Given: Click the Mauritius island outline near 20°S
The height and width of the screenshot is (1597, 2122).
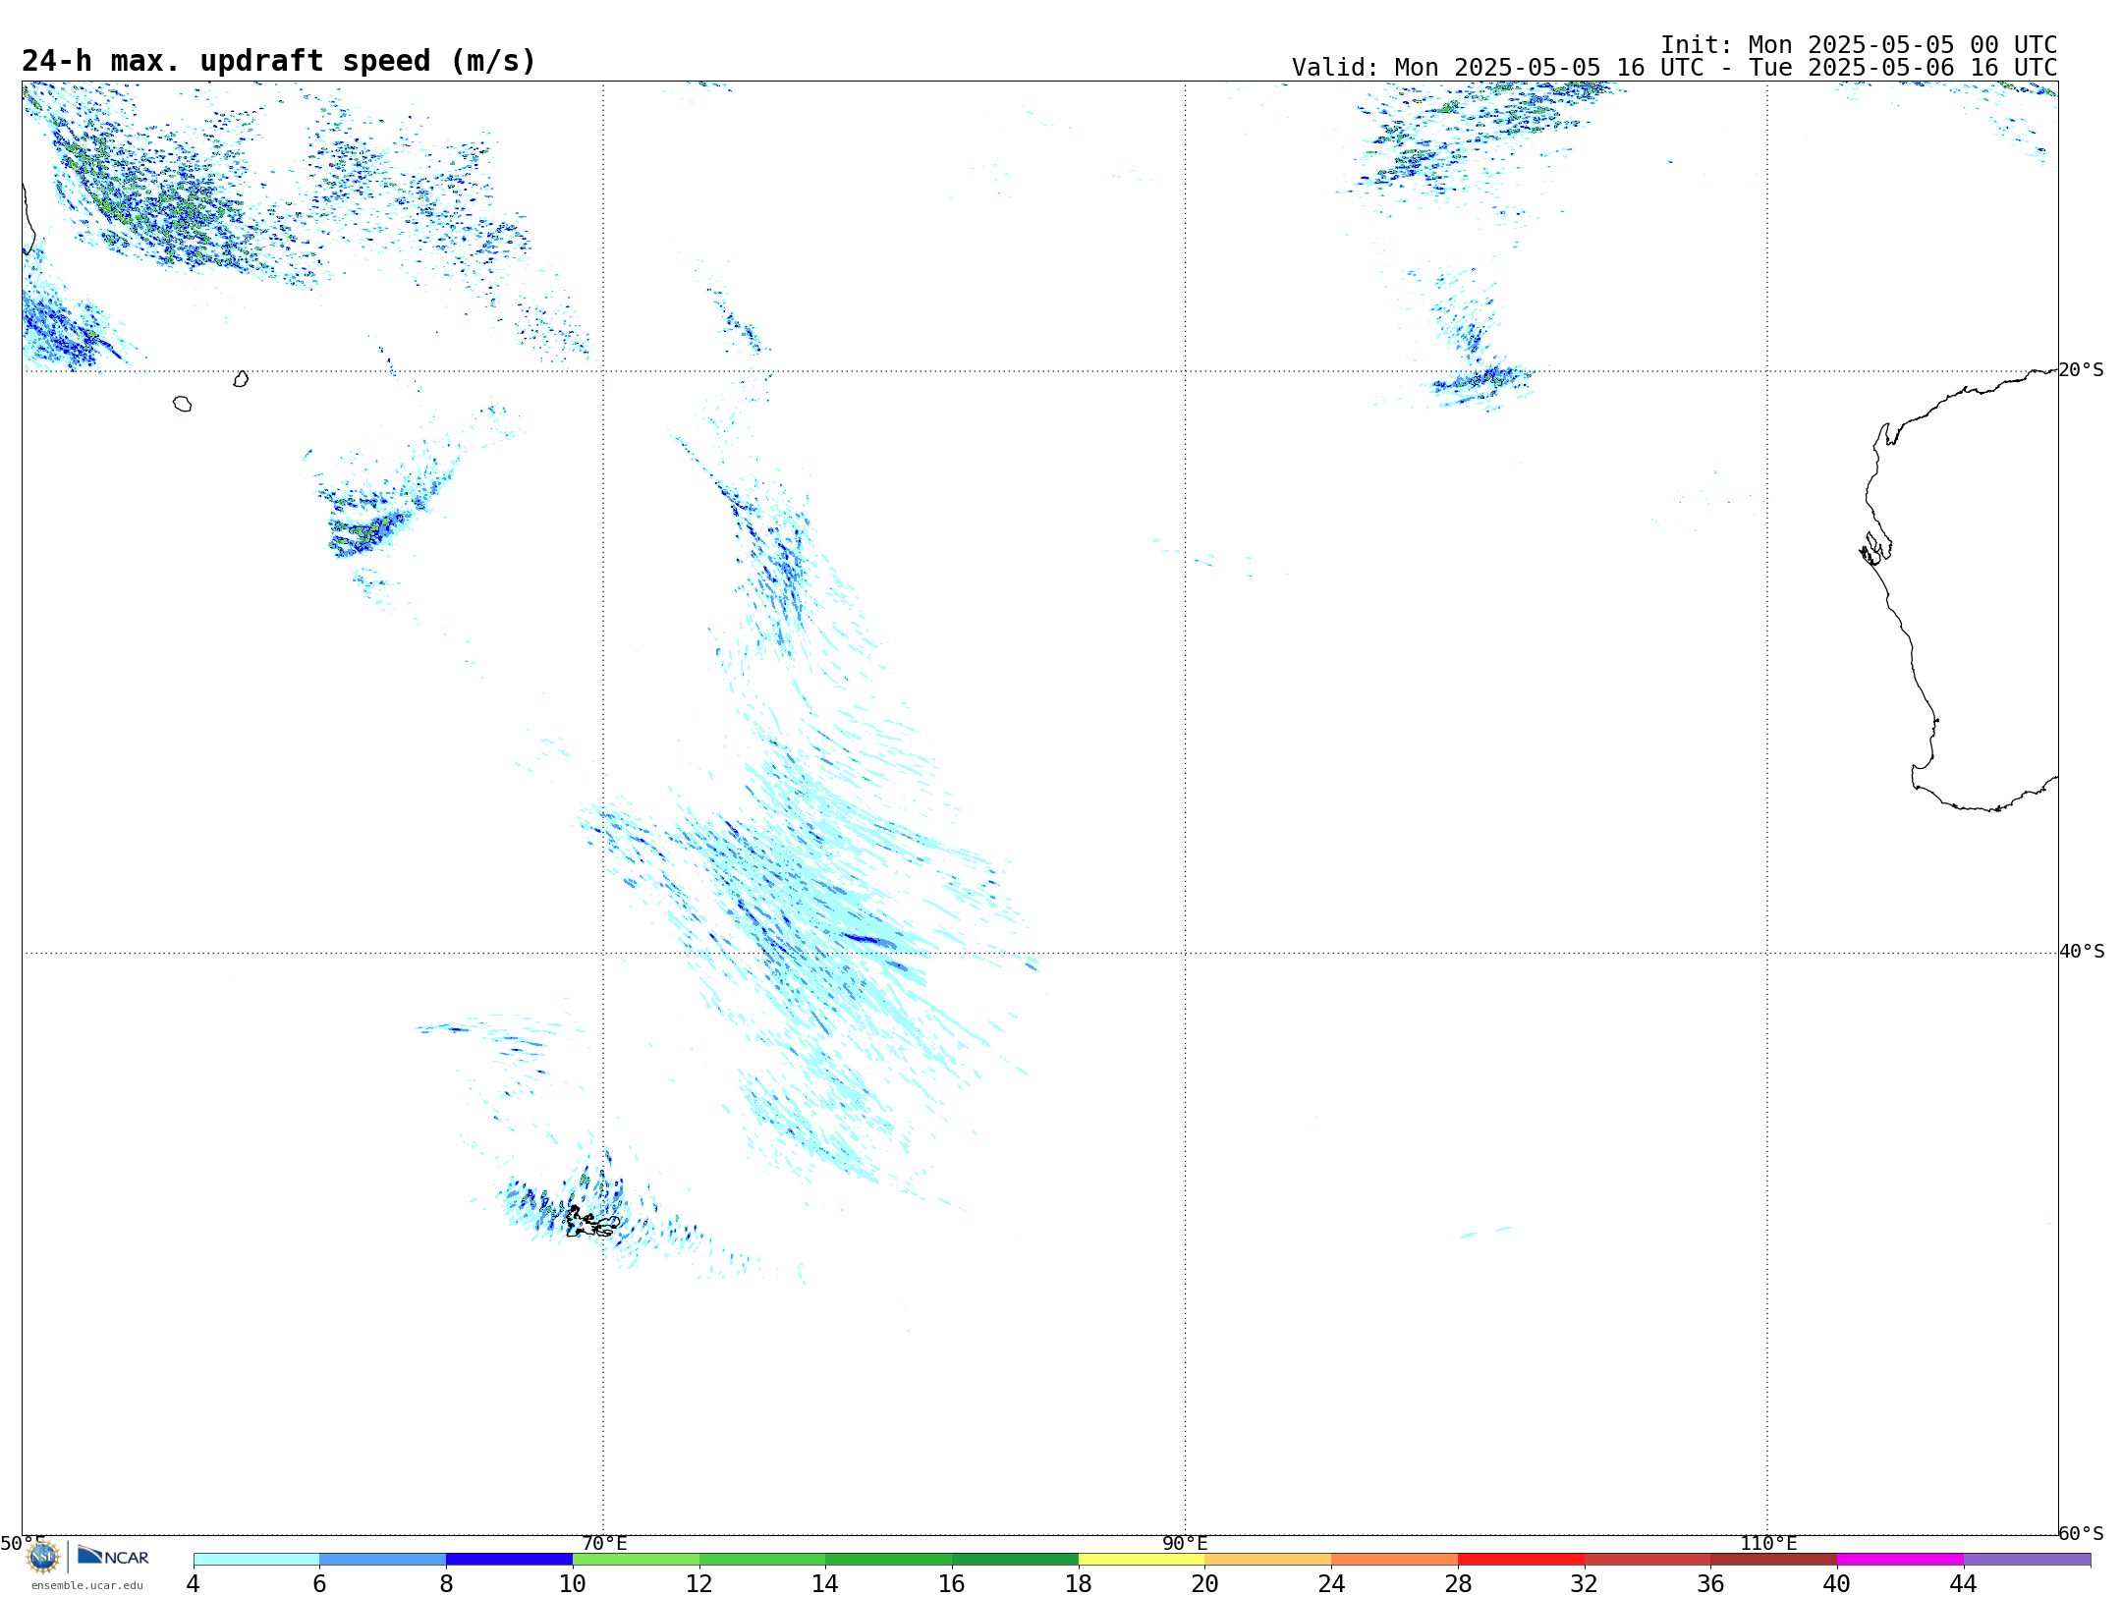Looking at the screenshot, I should point(241,379).
